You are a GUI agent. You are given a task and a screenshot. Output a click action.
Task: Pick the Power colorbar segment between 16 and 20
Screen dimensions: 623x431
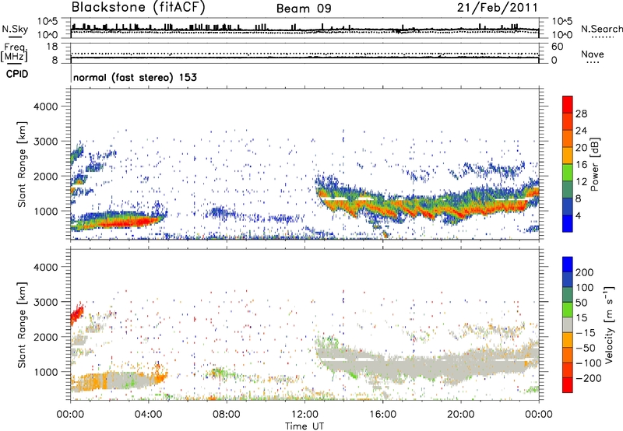point(568,155)
